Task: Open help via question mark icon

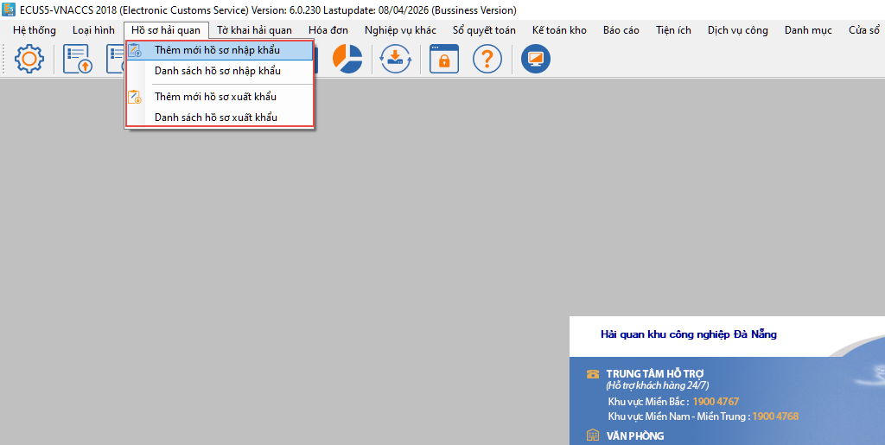Action: click(x=487, y=59)
